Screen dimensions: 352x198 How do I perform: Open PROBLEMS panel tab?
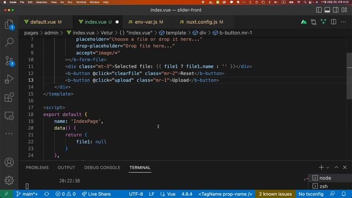click(x=37, y=168)
